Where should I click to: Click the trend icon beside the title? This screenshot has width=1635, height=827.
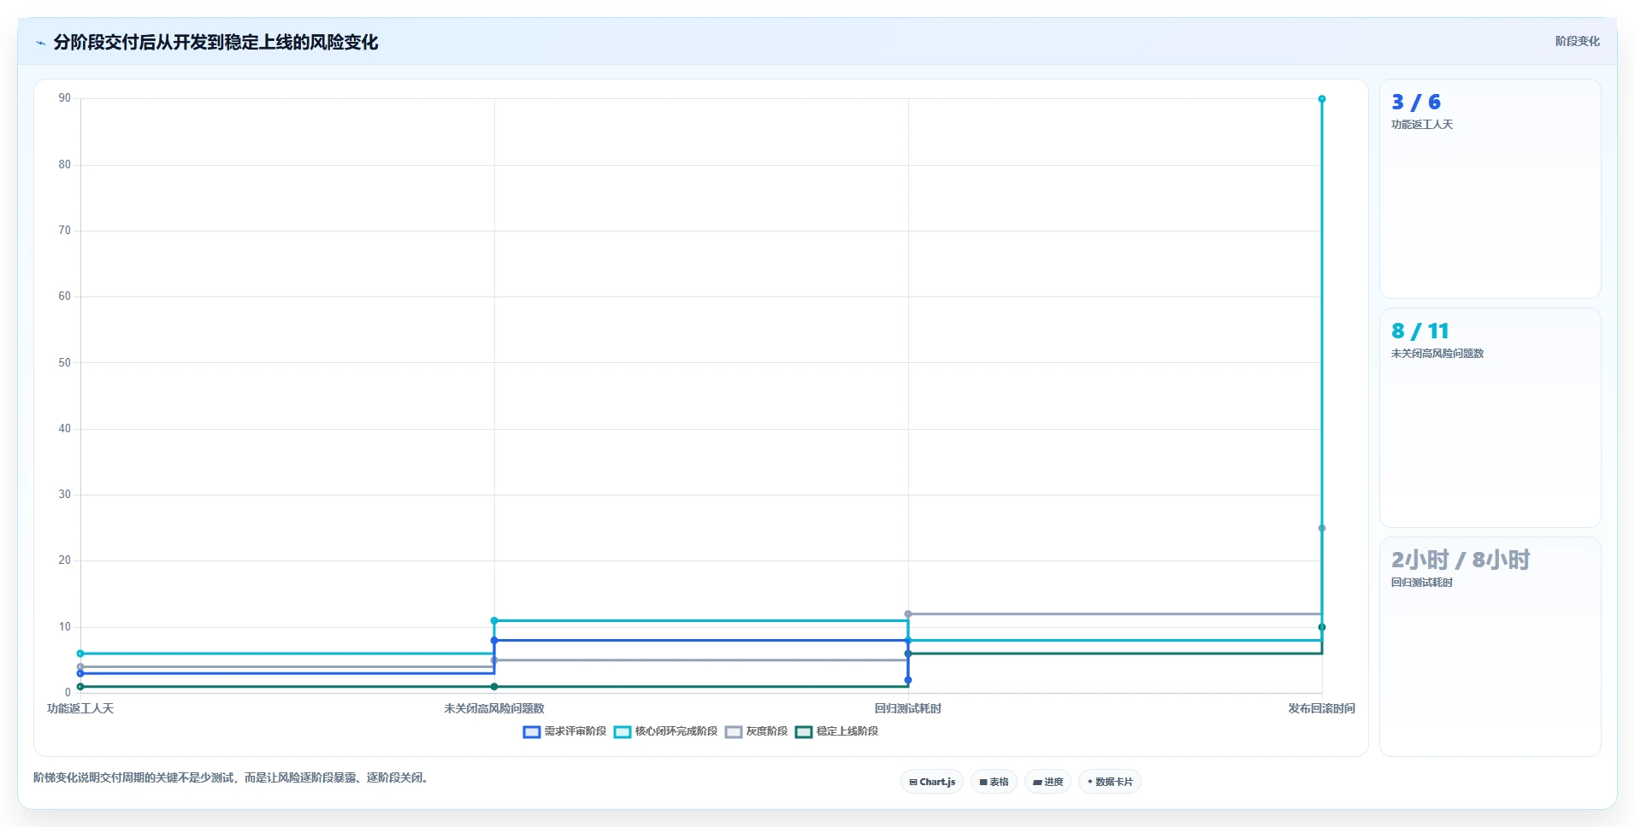[40, 43]
